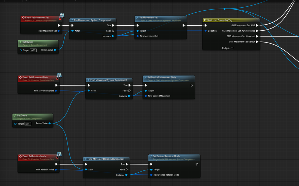Click the New Movement Set output pin on Event SetMovementSet
This screenshot has height=186, width=299.
point(59,31)
